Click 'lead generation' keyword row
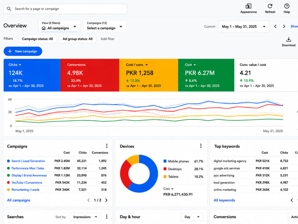This screenshot has height=224, width=298. click(x=255, y=183)
